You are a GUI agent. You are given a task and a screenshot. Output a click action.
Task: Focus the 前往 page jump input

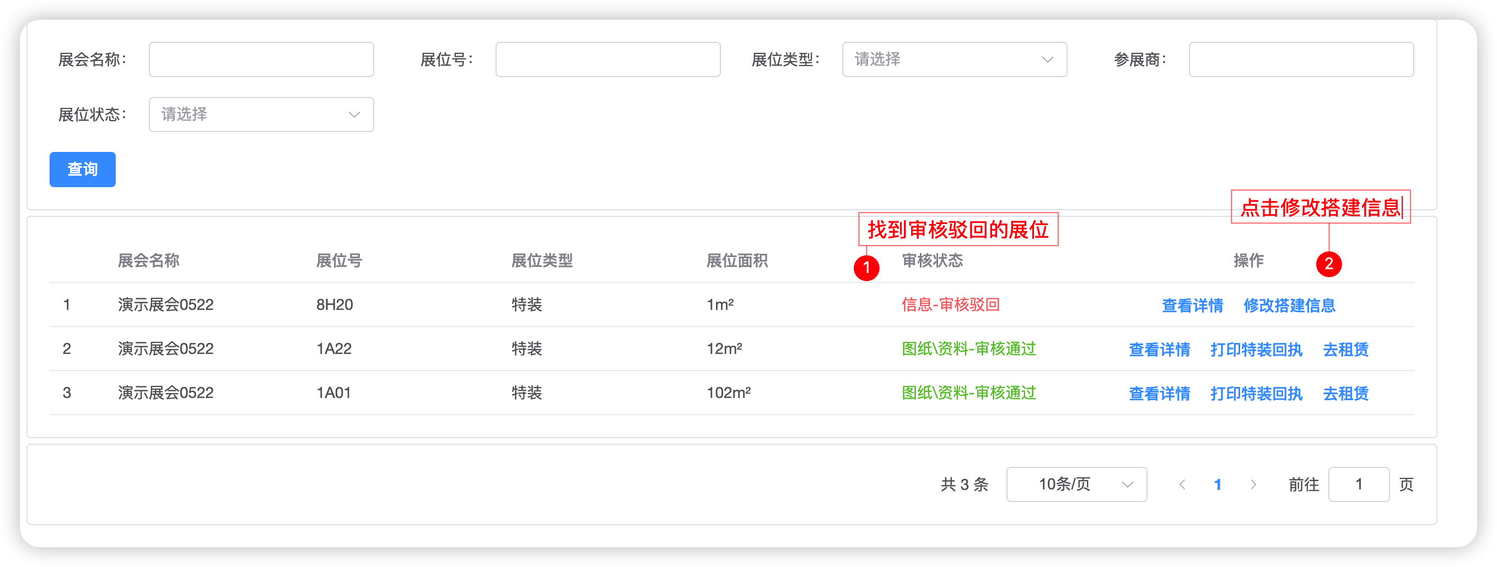[x=1358, y=484]
